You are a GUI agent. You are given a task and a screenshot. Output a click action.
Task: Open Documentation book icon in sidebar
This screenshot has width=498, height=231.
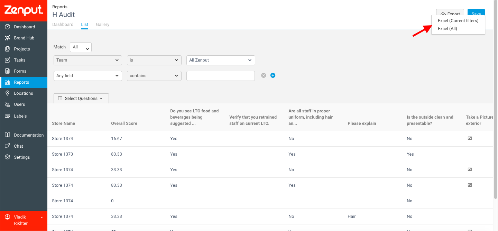point(7,135)
